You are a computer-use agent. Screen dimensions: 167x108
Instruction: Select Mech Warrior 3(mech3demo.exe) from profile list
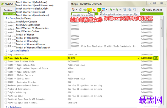click(x=35, y=5)
